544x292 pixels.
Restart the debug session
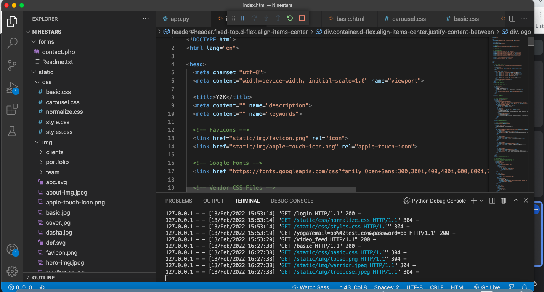pyautogui.click(x=290, y=18)
